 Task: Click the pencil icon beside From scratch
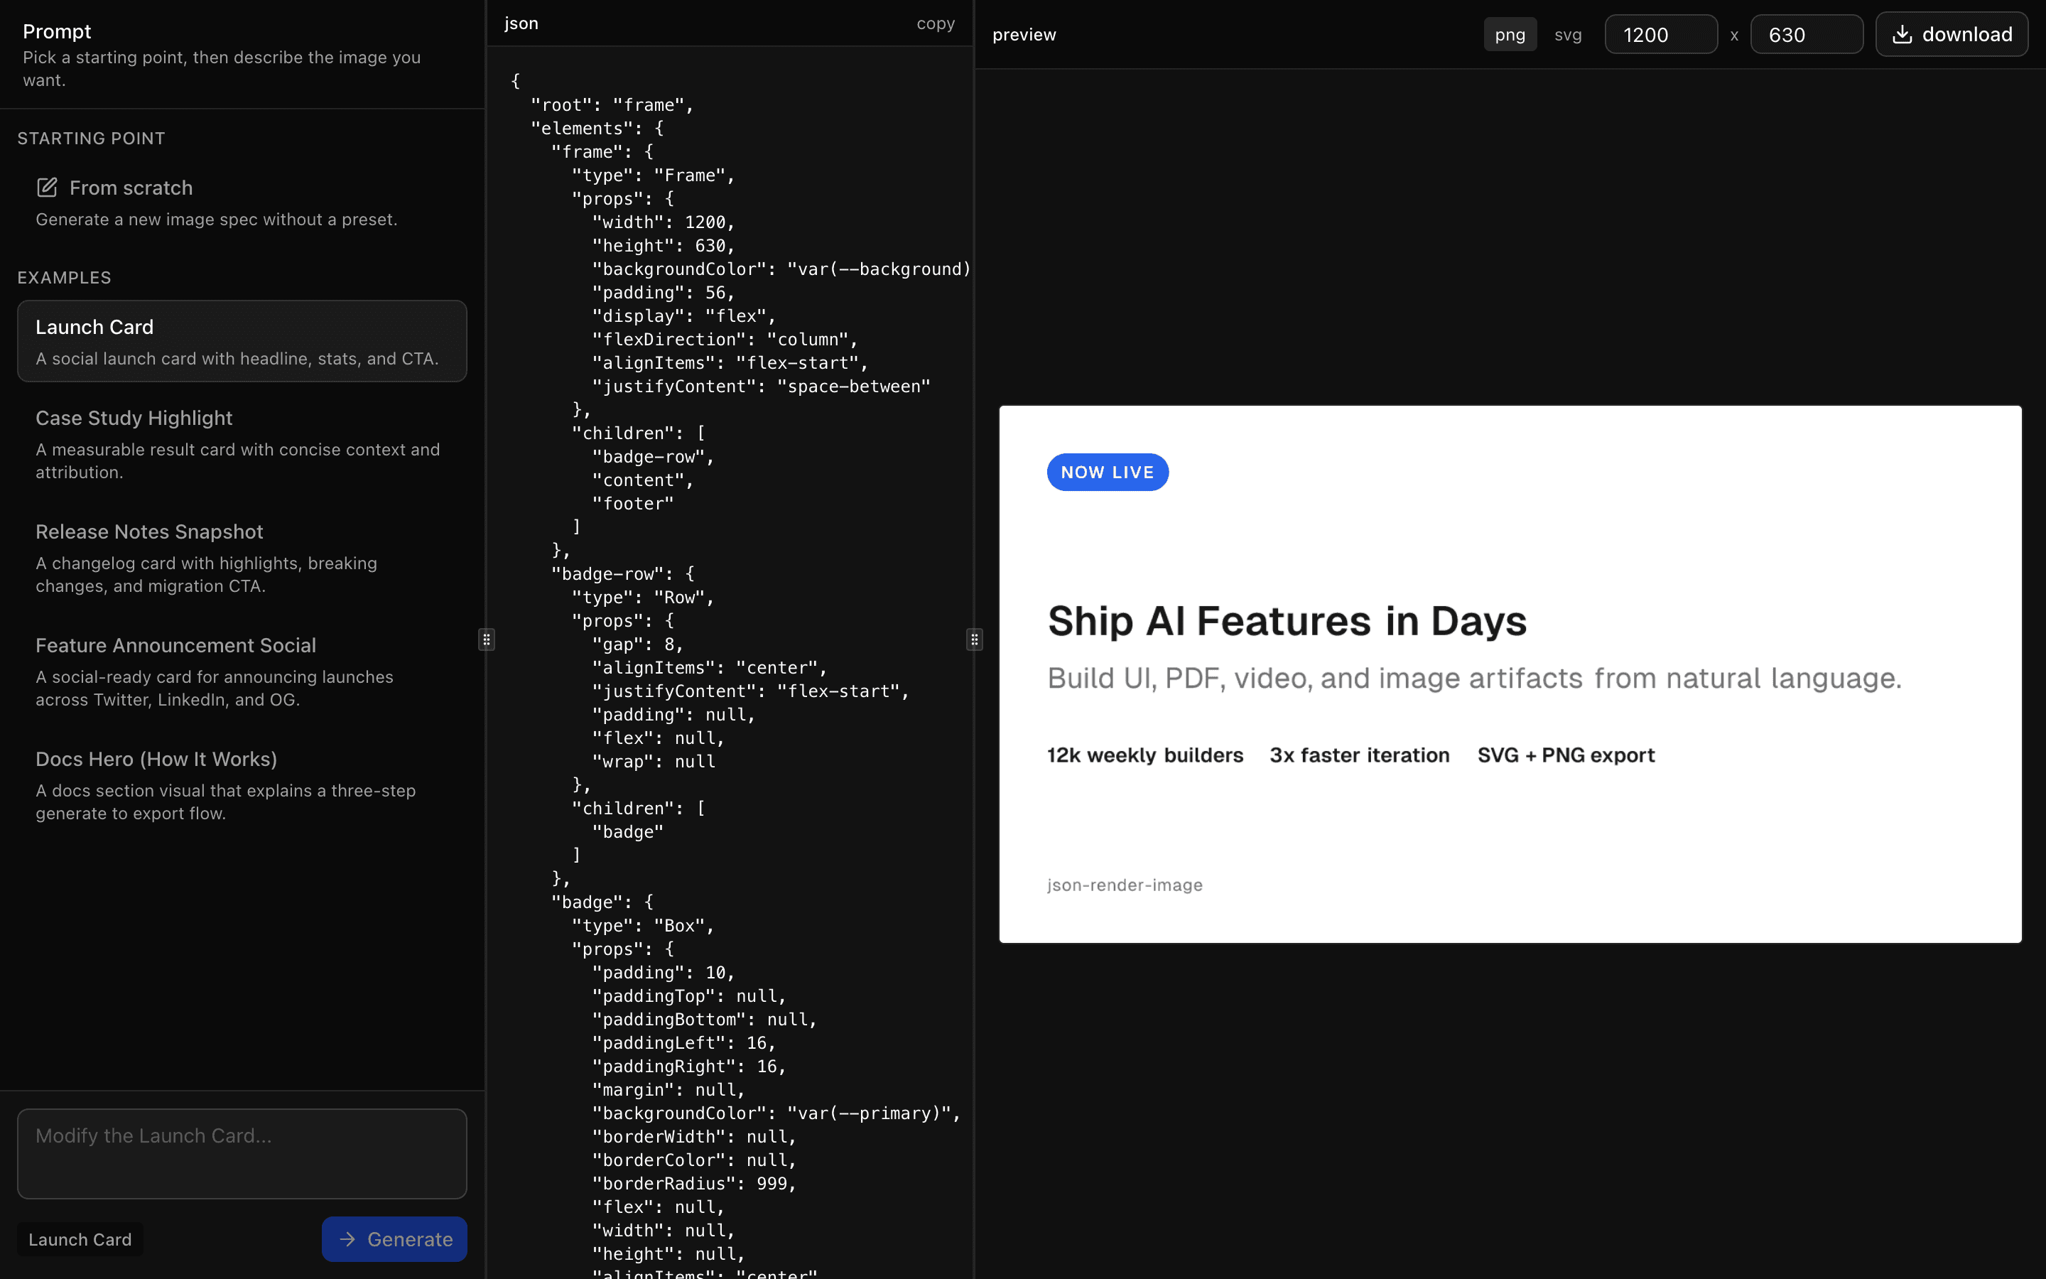click(46, 188)
